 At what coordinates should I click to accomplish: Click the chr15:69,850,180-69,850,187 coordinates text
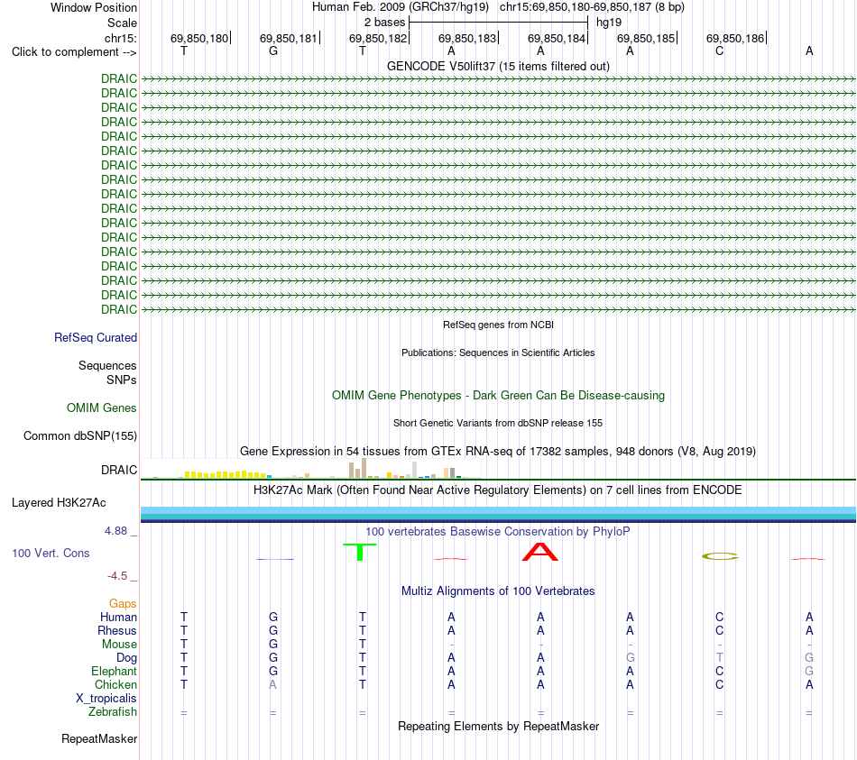point(592,7)
